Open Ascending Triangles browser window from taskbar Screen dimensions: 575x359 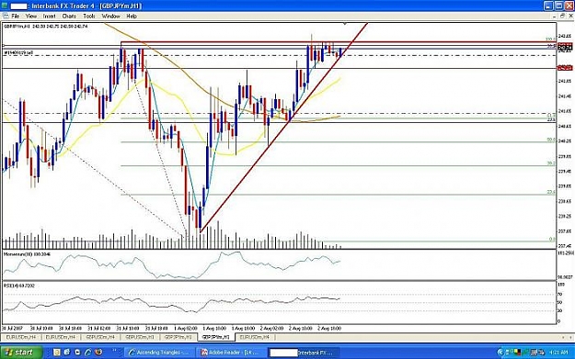(x=158, y=353)
